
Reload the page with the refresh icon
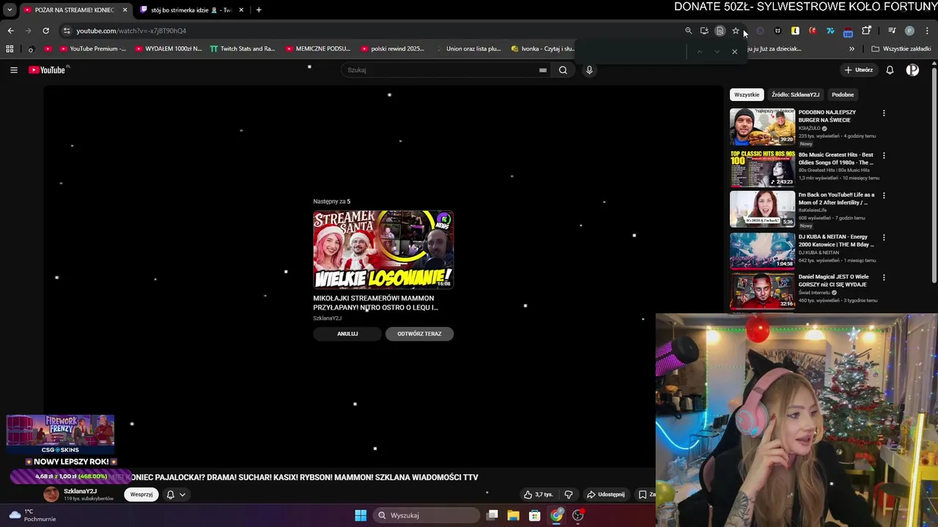pos(45,31)
